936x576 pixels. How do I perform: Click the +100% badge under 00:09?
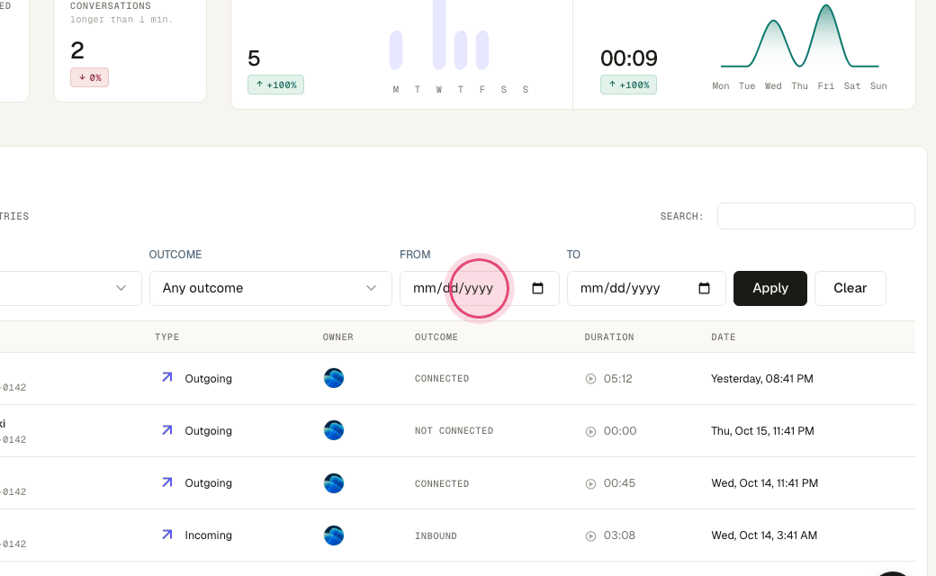(x=628, y=85)
